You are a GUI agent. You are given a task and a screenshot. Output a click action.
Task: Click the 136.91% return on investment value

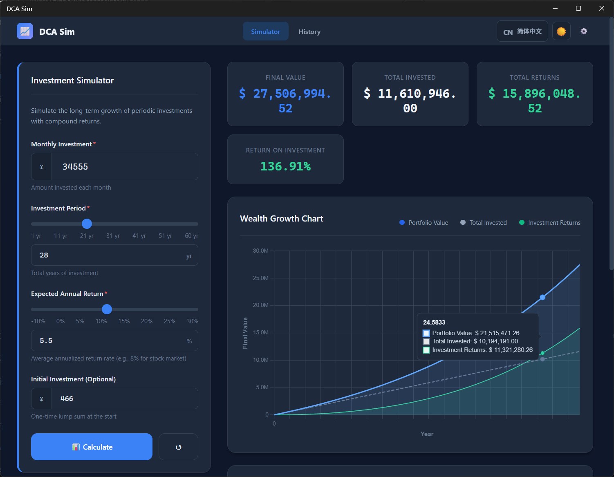pos(285,166)
